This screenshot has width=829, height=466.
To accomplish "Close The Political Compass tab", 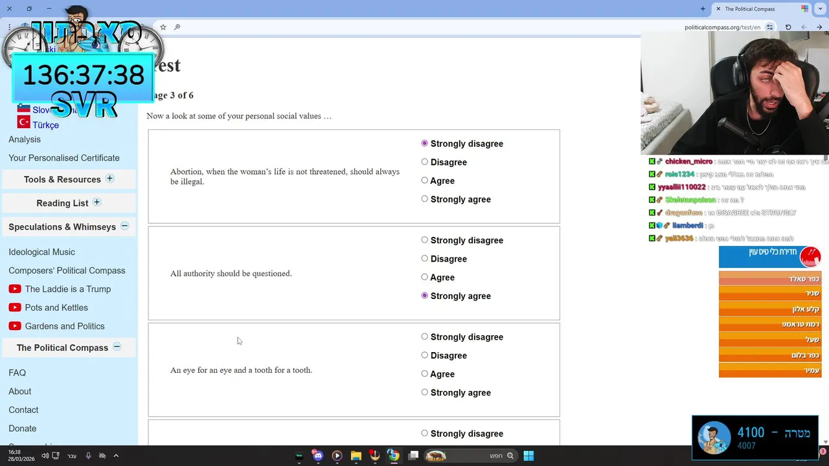I will click(x=718, y=8).
